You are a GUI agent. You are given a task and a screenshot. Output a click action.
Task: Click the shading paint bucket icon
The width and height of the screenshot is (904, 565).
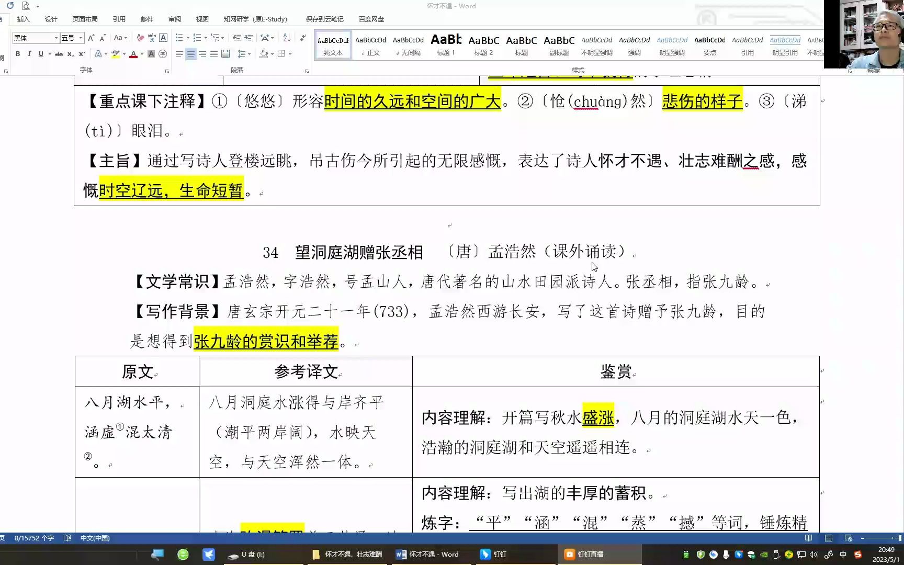(264, 54)
